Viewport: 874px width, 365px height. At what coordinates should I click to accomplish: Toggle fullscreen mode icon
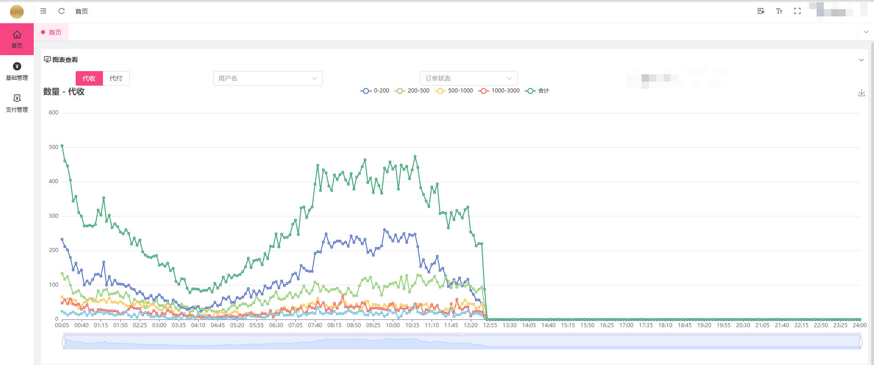(797, 11)
